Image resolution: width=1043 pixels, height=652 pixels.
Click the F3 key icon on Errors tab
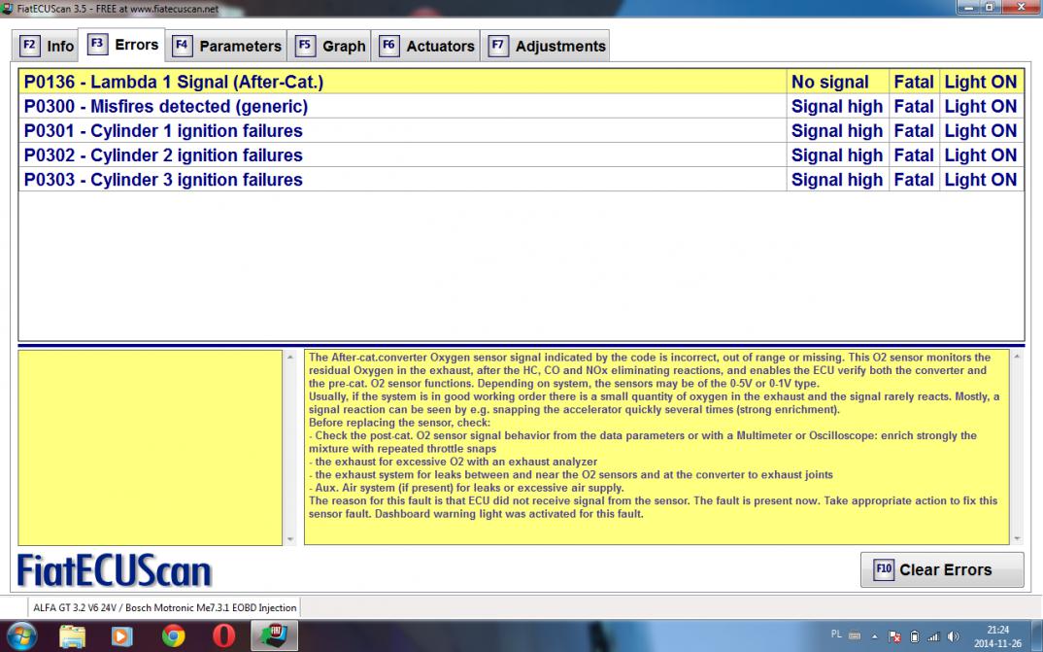97,44
